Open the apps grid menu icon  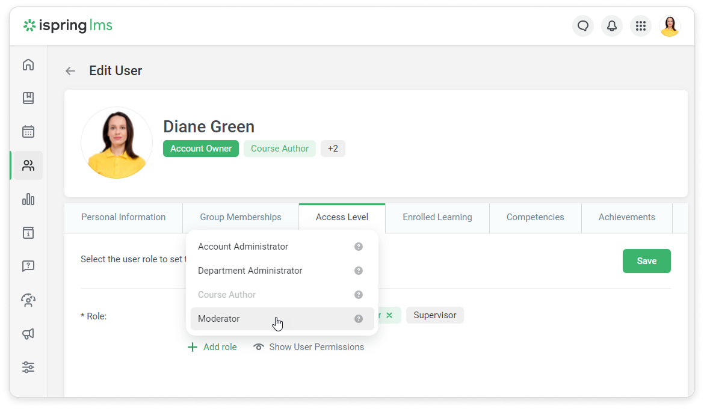click(x=640, y=26)
